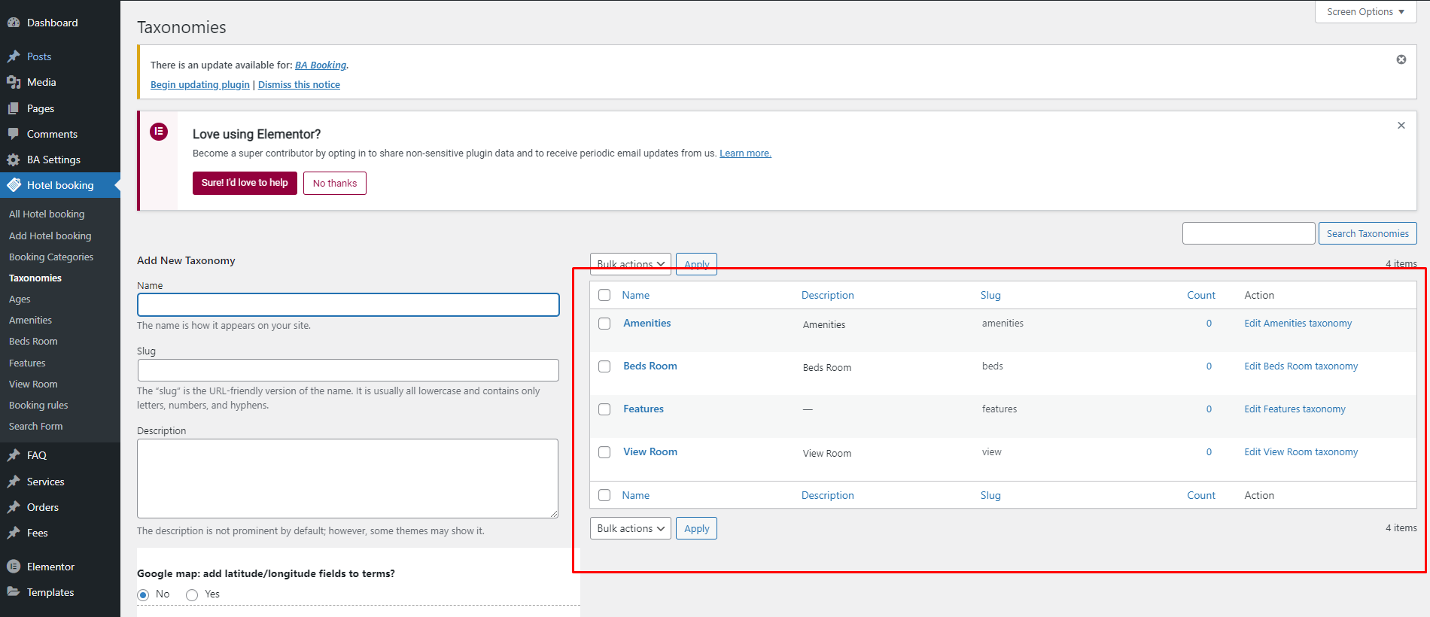
Task: Click the Templates folder icon
Action: [x=14, y=592]
